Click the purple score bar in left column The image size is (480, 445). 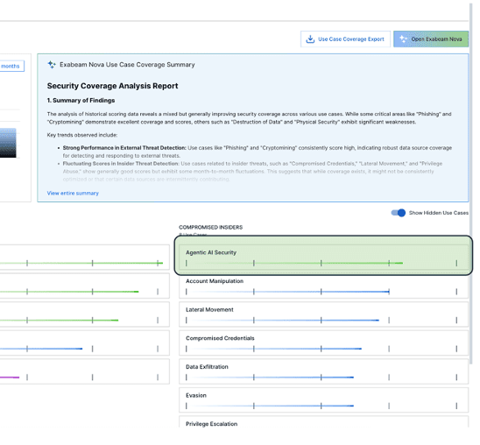click(x=10, y=378)
